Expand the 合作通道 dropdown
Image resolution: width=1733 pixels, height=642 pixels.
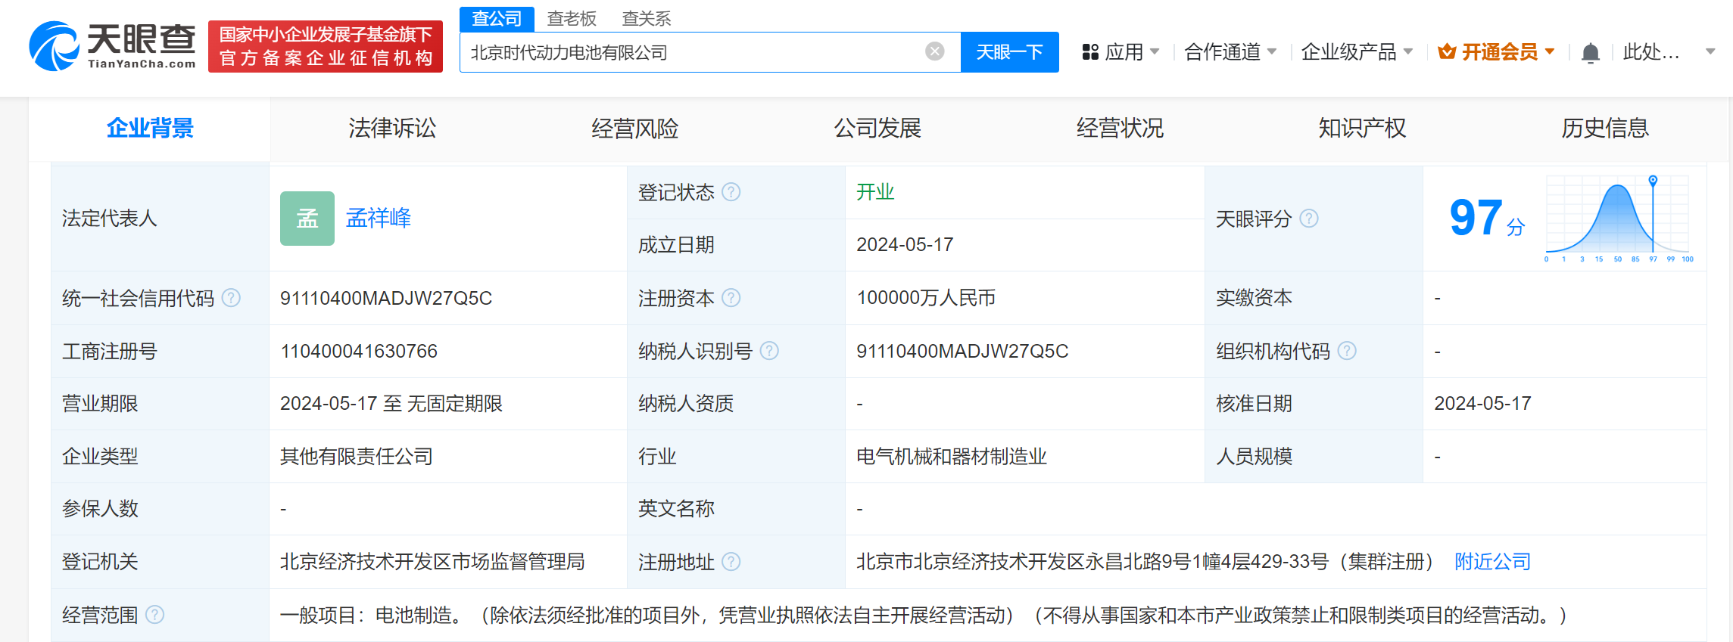(x=1230, y=52)
